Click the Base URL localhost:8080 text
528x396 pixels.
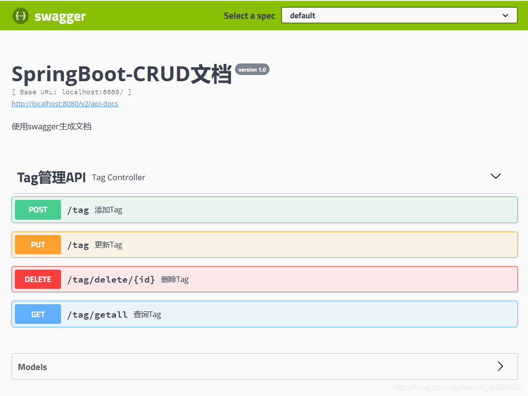(x=72, y=92)
